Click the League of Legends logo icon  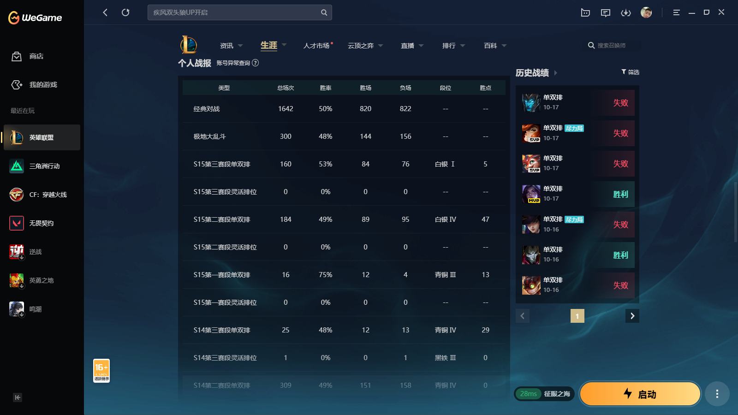coord(189,45)
